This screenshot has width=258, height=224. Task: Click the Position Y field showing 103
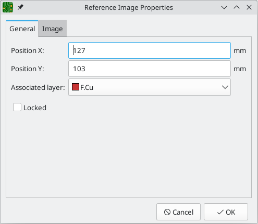150,69
